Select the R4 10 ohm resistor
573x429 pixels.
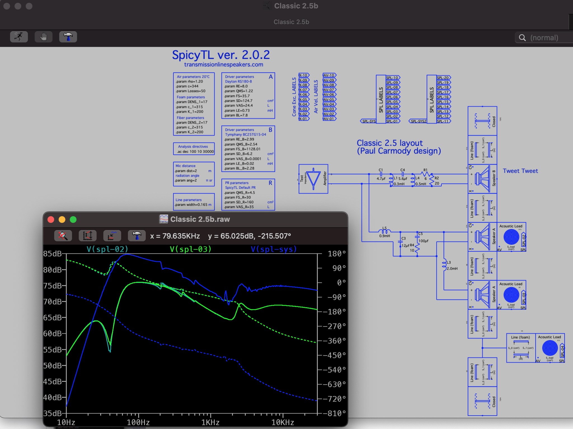point(417,247)
